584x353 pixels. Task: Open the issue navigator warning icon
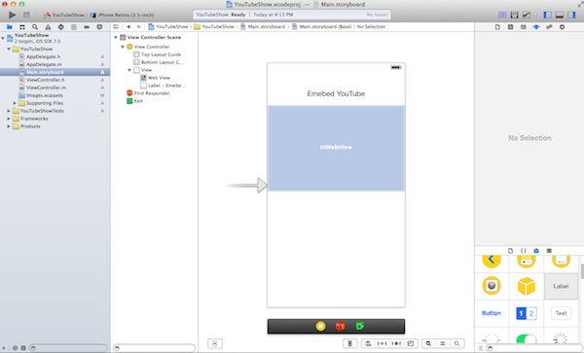48,27
